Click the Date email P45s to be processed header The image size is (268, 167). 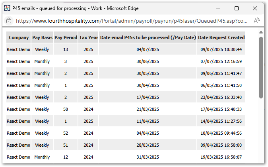click(x=148, y=37)
